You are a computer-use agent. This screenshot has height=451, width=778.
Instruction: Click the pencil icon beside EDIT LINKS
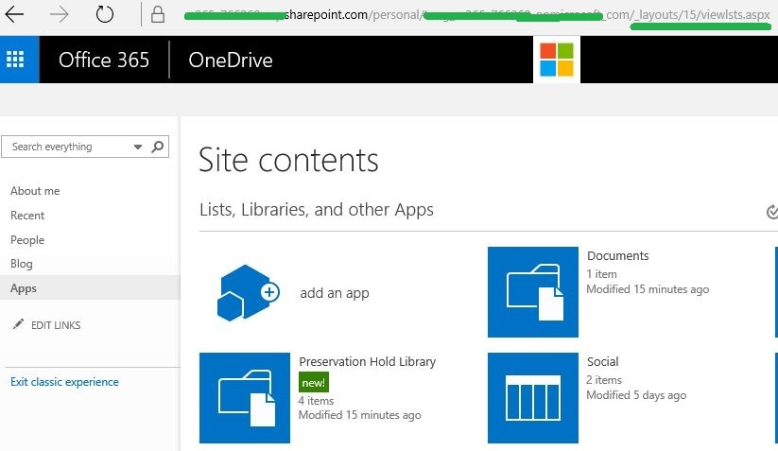18,324
